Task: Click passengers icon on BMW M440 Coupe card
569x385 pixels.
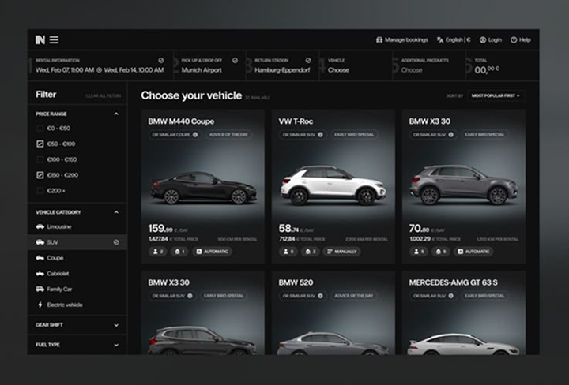Action: click(156, 252)
